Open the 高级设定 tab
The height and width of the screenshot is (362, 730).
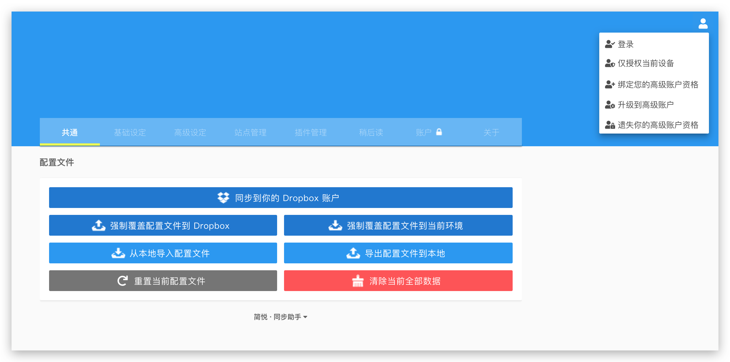(x=190, y=132)
